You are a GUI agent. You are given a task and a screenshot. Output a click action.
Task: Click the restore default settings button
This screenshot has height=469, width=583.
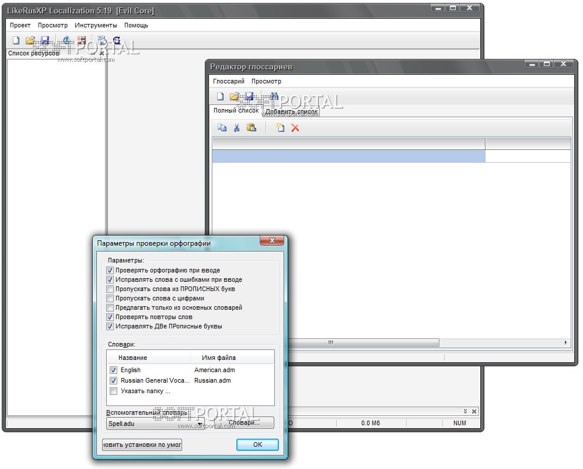pos(142,444)
